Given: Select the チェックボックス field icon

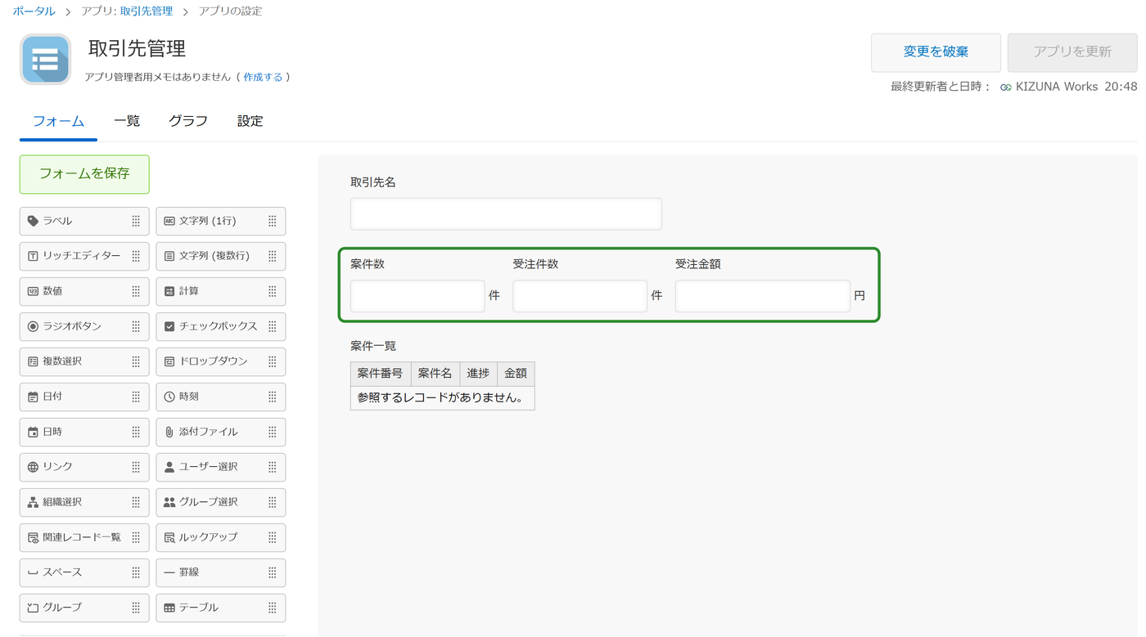Looking at the screenshot, I should [x=169, y=326].
